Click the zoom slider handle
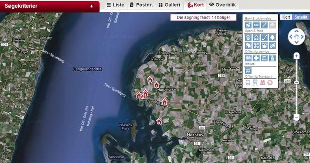Image resolution: width=310 pixels, height=163 pixels. pyautogui.click(x=296, y=82)
